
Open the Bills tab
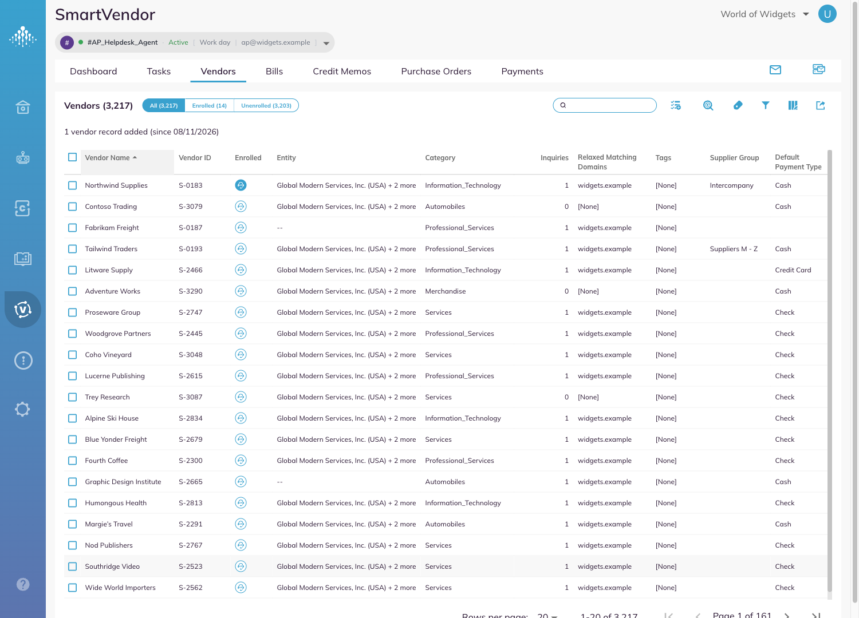[x=274, y=72]
